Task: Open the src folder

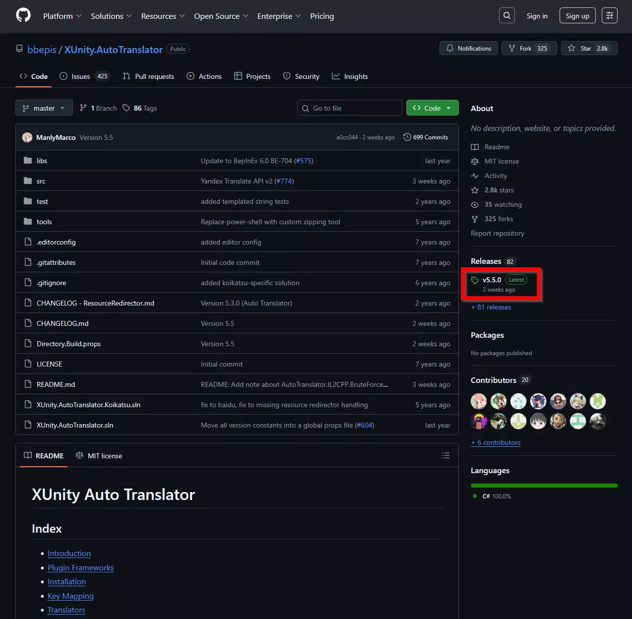Action: [41, 181]
